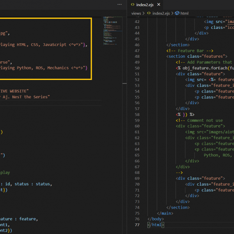This screenshot has height=234, width=234.
Task: Expand the html symbol breadcrumb
Action: tap(184, 13)
